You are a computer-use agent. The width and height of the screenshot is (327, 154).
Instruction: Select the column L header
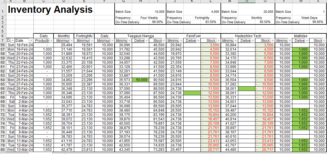click(210, 1)
